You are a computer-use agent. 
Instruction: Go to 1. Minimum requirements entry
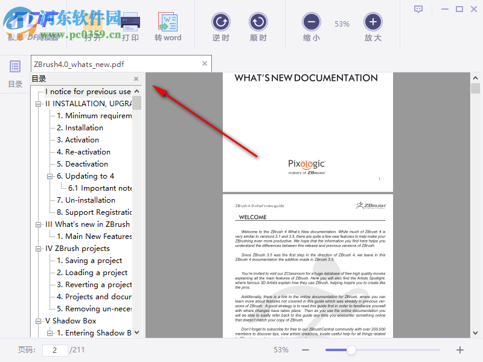click(x=94, y=116)
